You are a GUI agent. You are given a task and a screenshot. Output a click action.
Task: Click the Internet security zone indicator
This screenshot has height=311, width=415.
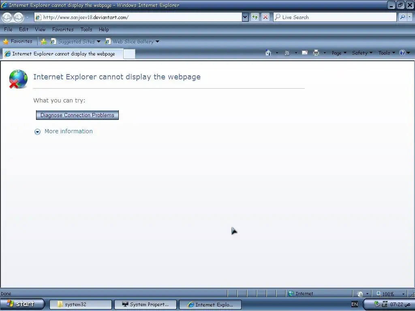pyautogui.click(x=300, y=294)
